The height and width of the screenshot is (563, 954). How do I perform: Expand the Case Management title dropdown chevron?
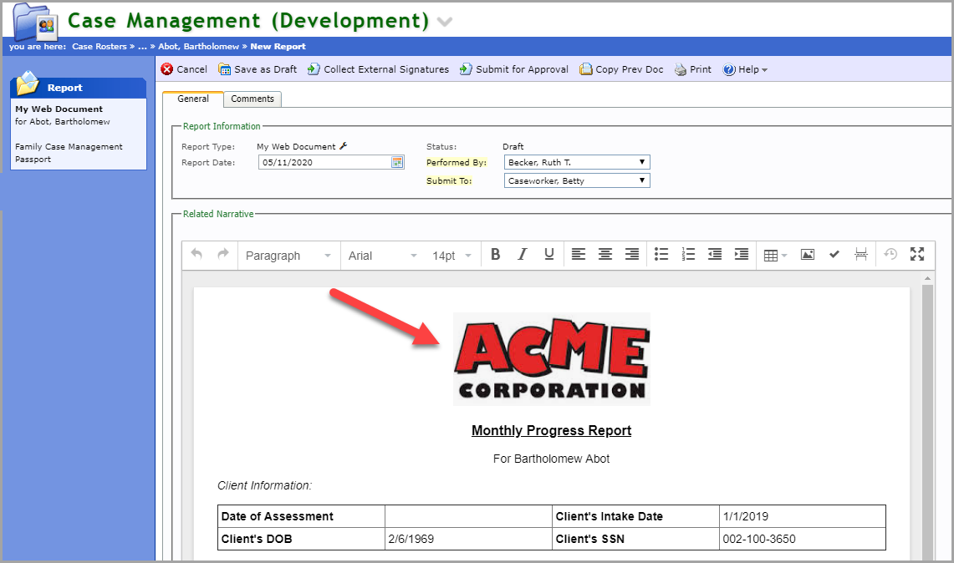tap(445, 22)
